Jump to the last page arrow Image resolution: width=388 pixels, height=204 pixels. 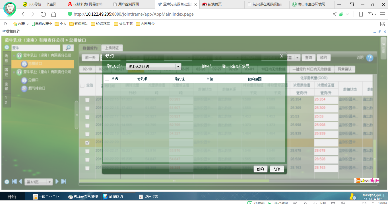tap(64, 181)
